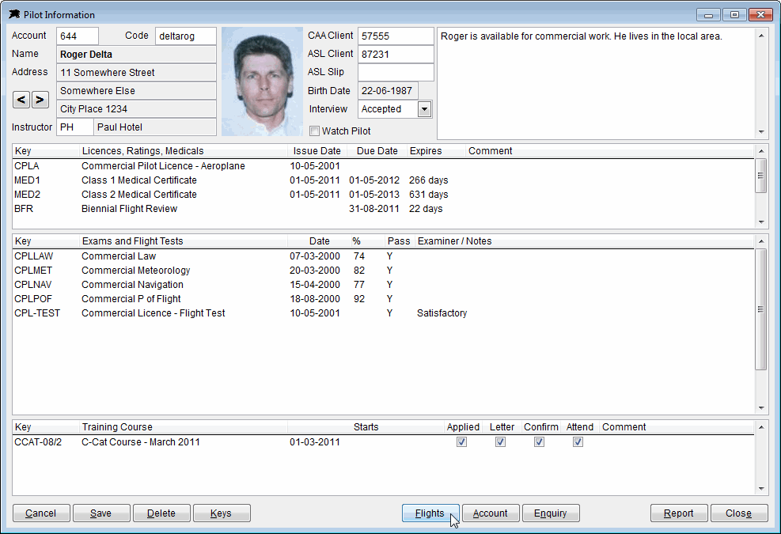Image resolution: width=781 pixels, height=534 pixels.
Task: Untick Applied checkbox for CCAT-08/2
Action: click(x=462, y=442)
